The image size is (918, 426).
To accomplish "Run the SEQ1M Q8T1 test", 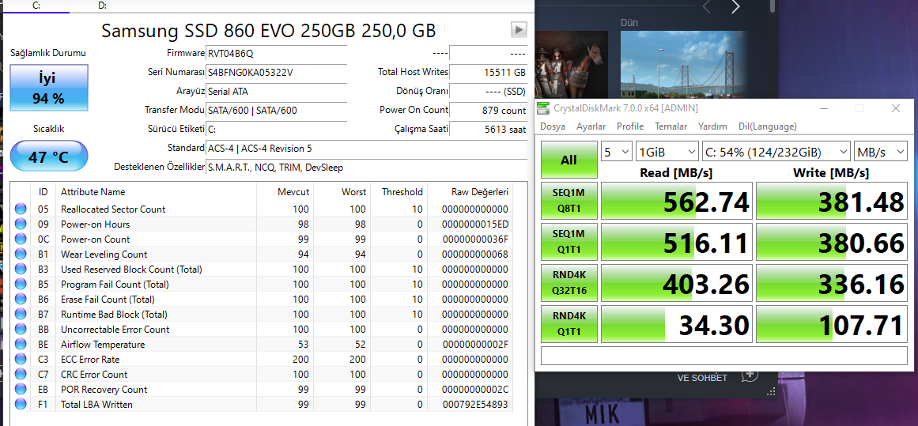I will (x=569, y=201).
